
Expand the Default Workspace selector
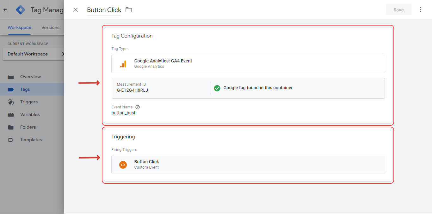34,54
